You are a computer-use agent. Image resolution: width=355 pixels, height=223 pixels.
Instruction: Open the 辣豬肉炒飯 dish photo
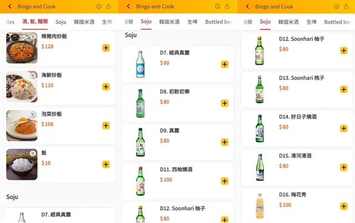coord(22,48)
